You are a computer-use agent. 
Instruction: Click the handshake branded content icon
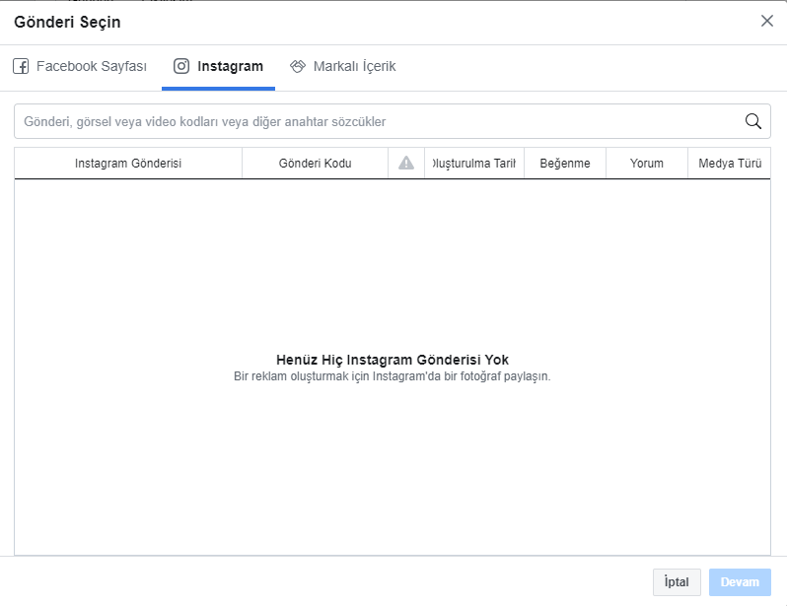pyautogui.click(x=298, y=66)
